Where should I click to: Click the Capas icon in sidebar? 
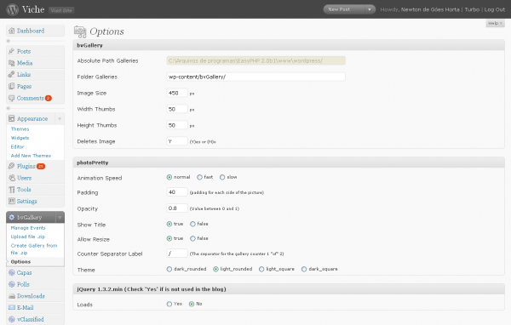12,272
